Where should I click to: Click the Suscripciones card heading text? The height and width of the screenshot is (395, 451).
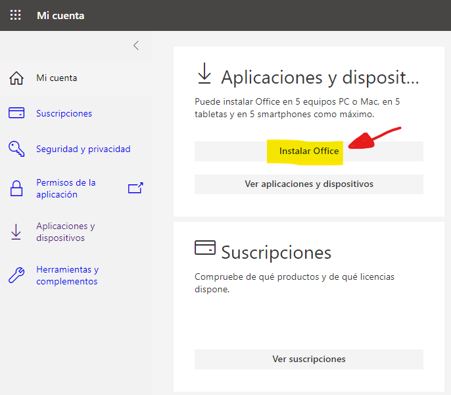click(276, 253)
